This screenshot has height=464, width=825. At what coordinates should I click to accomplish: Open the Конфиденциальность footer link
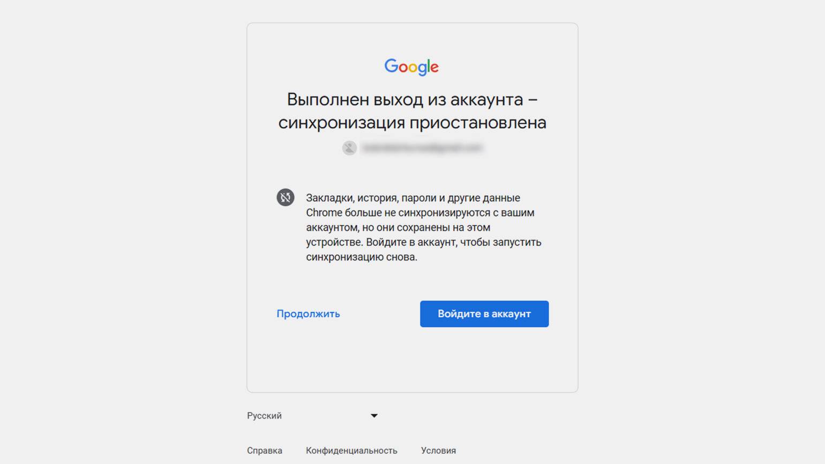(351, 451)
